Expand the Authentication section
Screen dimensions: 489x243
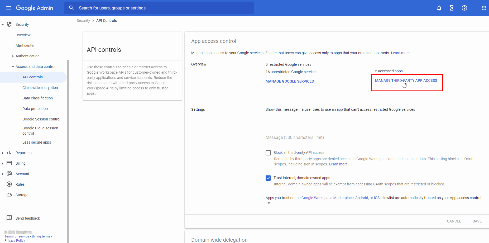pyautogui.click(x=13, y=56)
